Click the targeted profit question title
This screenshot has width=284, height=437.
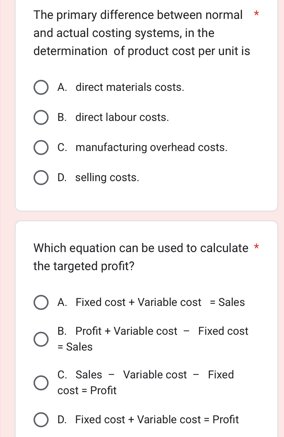(x=141, y=257)
